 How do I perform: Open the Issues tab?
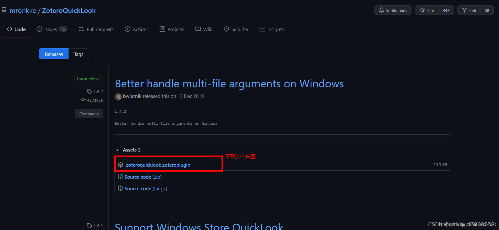click(x=52, y=29)
